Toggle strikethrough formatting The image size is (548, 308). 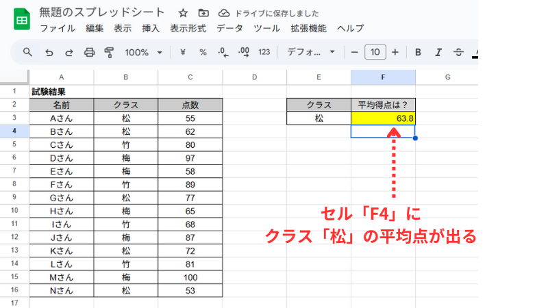[458, 53]
